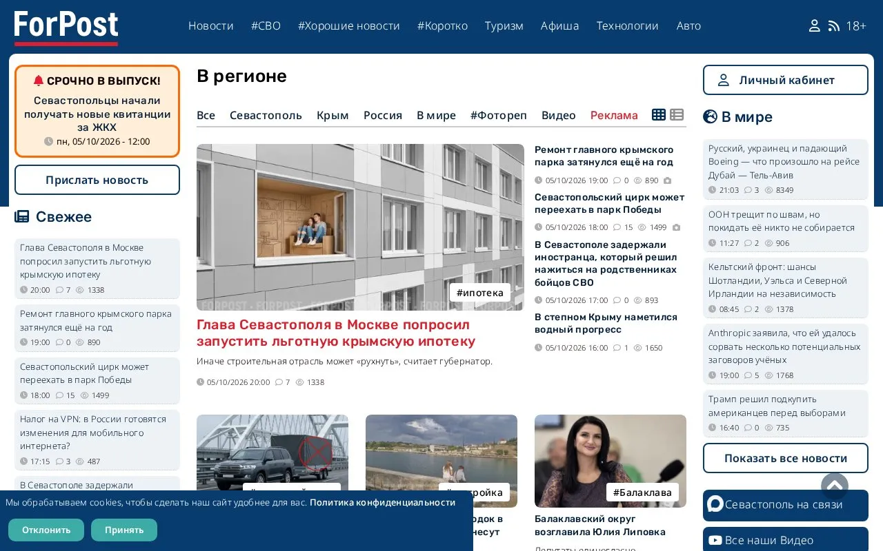
Task: Accept cookies with Принять
Action: pyautogui.click(x=124, y=530)
